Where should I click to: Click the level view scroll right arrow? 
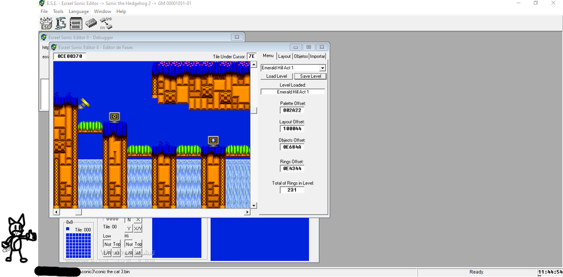[247, 212]
